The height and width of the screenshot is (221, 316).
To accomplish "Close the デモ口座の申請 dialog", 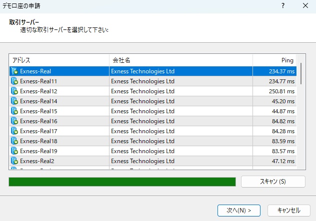I will [x=305, y=5].
